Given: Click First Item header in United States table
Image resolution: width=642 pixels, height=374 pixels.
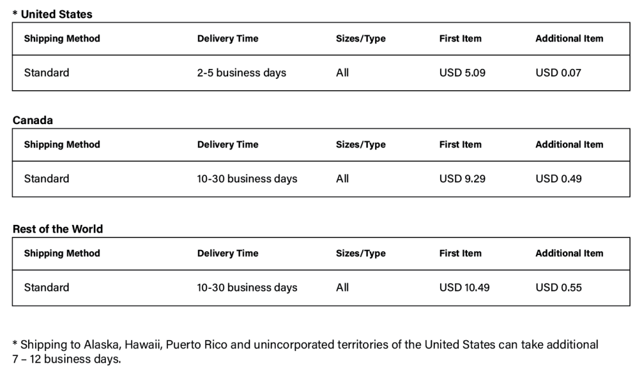Looking at the screenshot, I should pyautogui.click(x=460, y=38).
